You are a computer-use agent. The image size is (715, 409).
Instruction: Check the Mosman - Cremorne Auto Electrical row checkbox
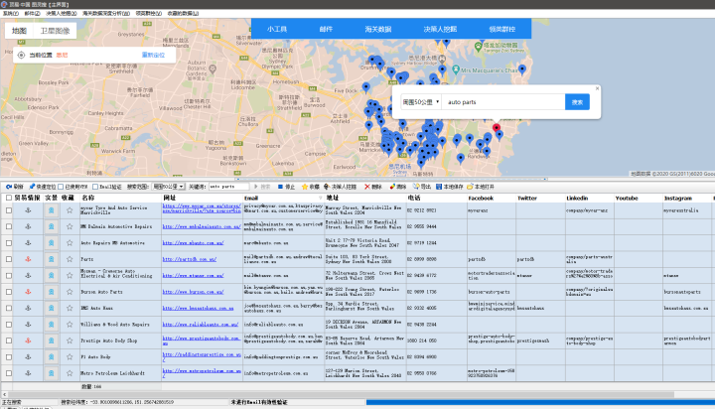click(9, 275)
